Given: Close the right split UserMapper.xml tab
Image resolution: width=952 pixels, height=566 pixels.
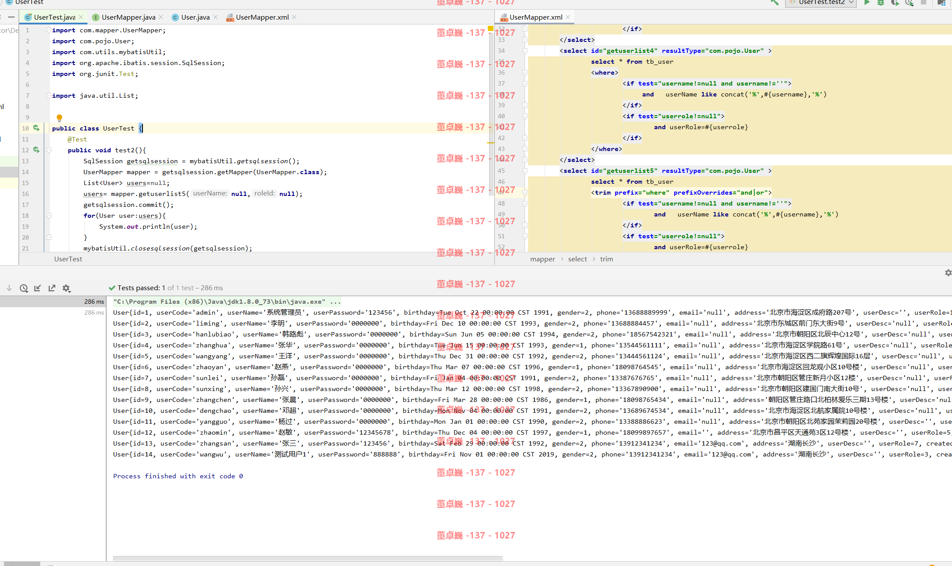Looking at the screenshot, I should 568,17.
